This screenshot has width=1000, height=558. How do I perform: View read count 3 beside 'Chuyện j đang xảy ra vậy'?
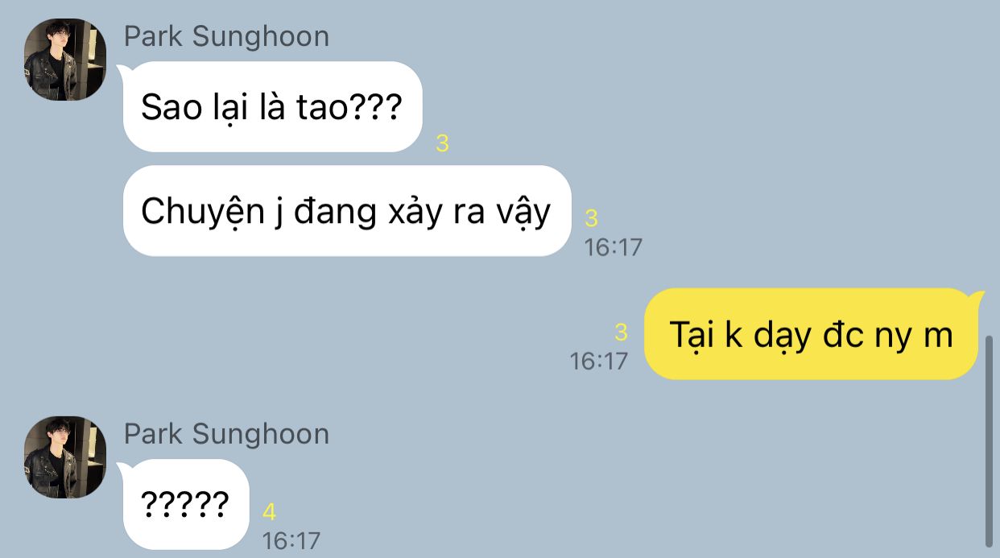pos(592,217)
